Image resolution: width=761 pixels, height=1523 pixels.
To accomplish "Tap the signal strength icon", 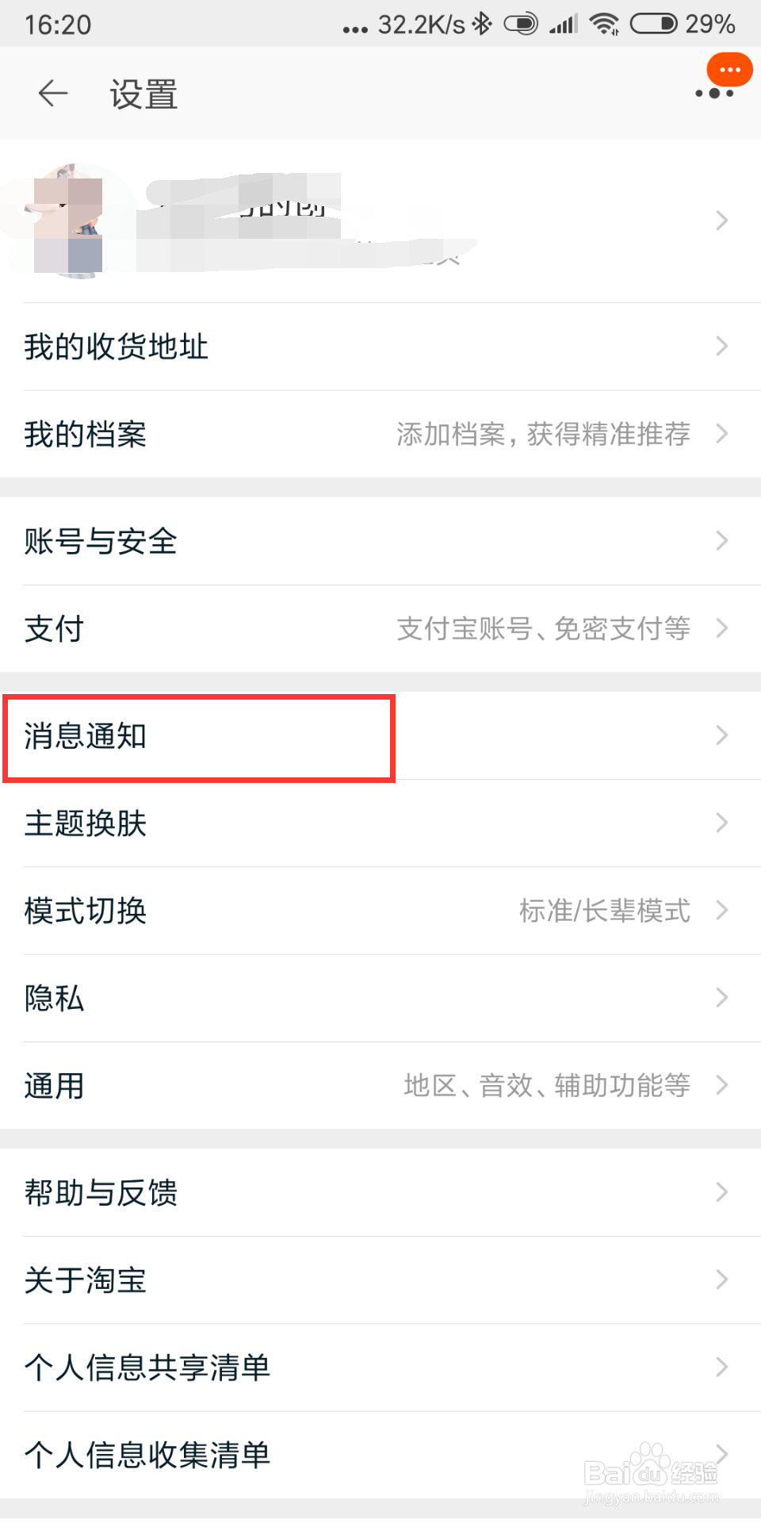I will point(563,25).
